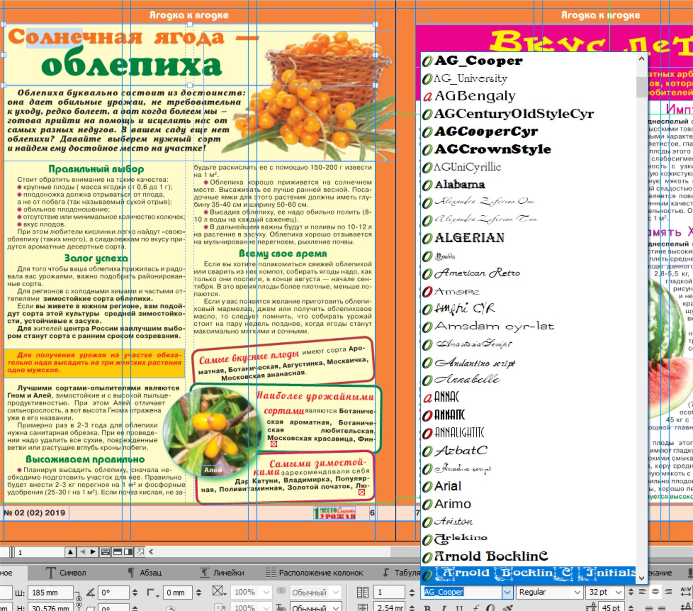
Task: Click single page view mode icon
Action: pos(105,552)
